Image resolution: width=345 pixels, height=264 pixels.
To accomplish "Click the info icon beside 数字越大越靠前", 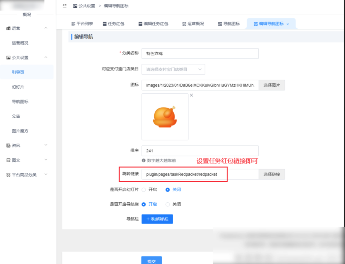I will [143, 160].
